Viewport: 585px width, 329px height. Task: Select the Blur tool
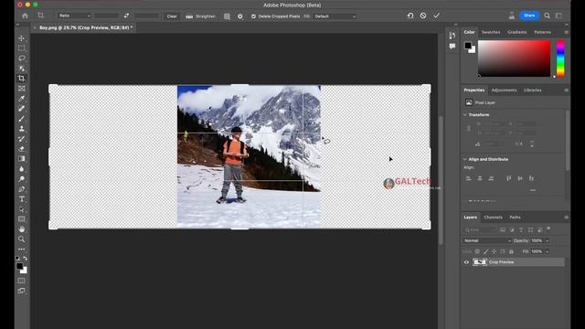point(22,169)
